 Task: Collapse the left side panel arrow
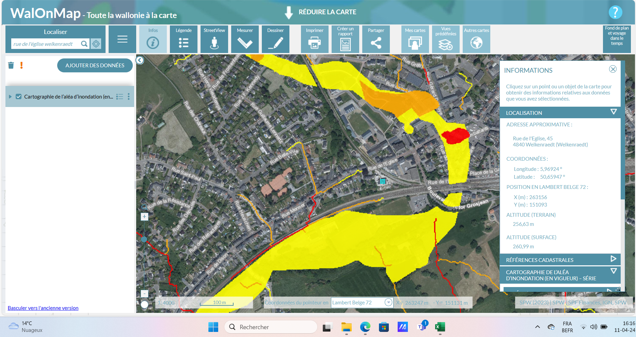click(140, 60)
